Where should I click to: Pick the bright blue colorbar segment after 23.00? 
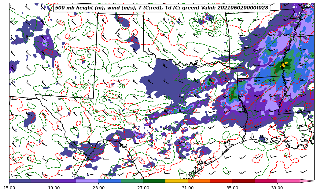click(109, 181)
